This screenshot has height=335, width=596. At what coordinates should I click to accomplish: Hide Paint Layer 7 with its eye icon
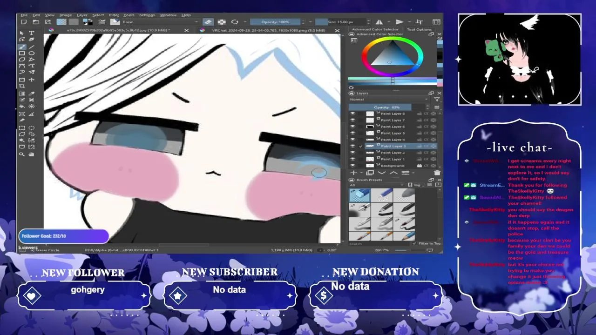pyautogui.click(x=352, y=120)
